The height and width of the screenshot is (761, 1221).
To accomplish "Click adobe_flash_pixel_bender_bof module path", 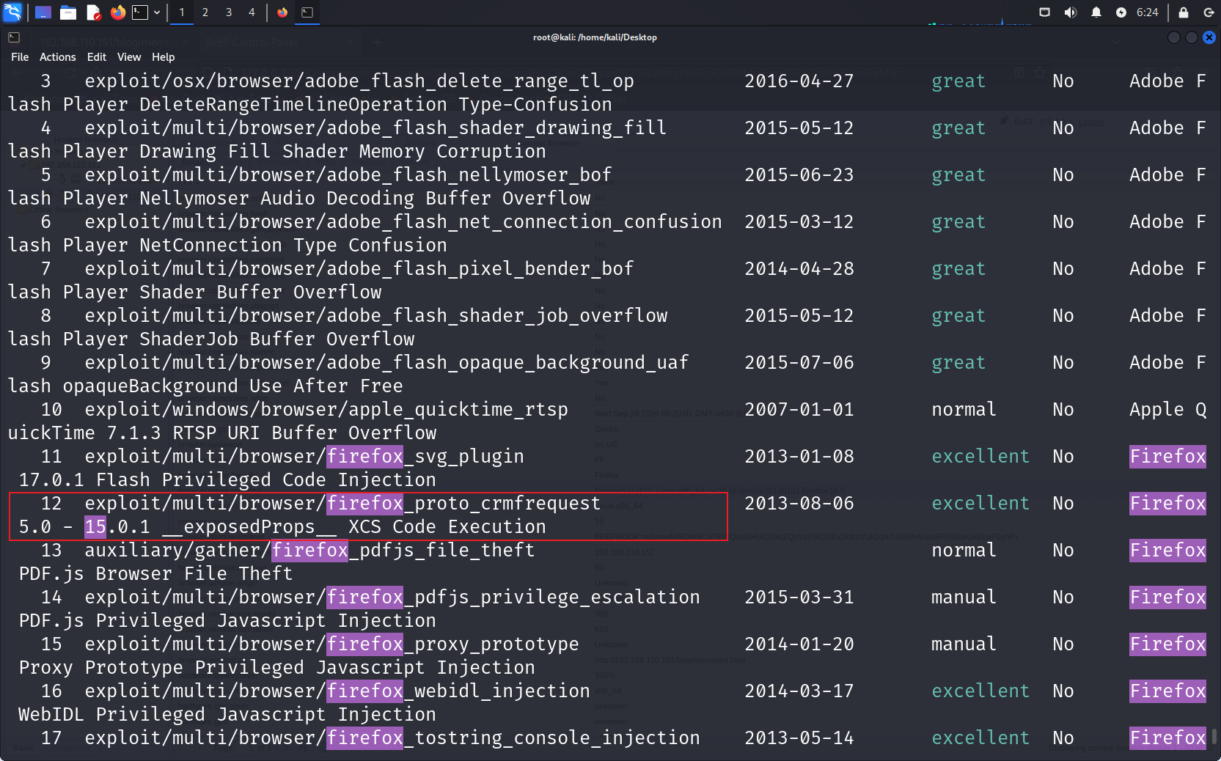I will 359,268.
